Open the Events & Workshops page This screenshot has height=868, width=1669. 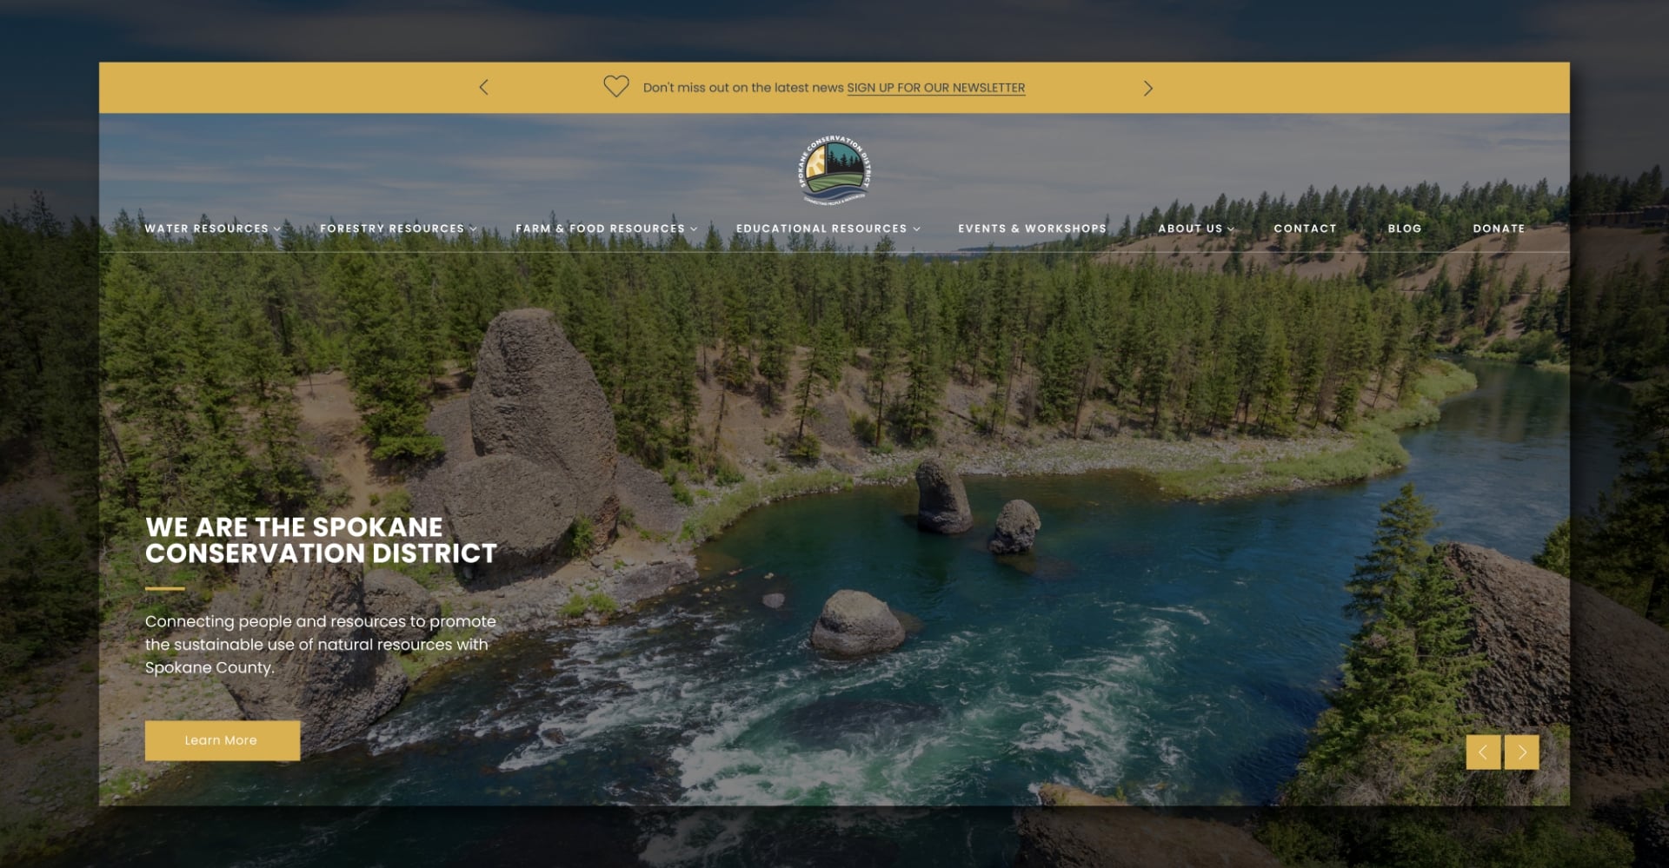pos(1032,229)
